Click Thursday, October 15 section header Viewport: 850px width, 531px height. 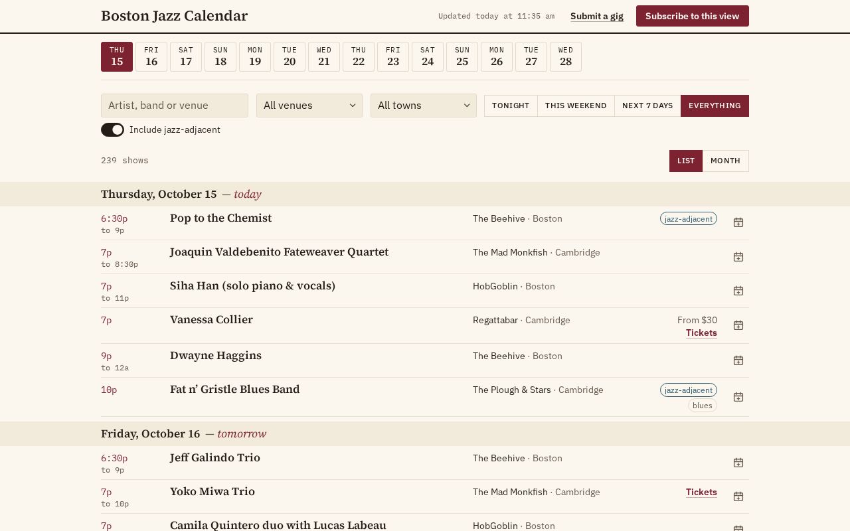425,194
